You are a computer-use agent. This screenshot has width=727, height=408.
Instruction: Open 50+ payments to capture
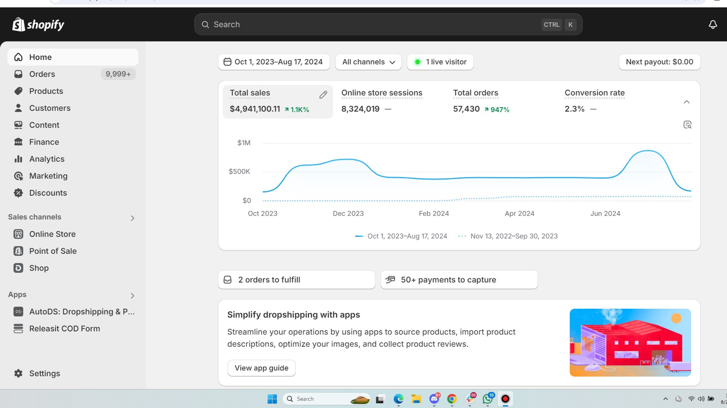click(x=459, y=280)
